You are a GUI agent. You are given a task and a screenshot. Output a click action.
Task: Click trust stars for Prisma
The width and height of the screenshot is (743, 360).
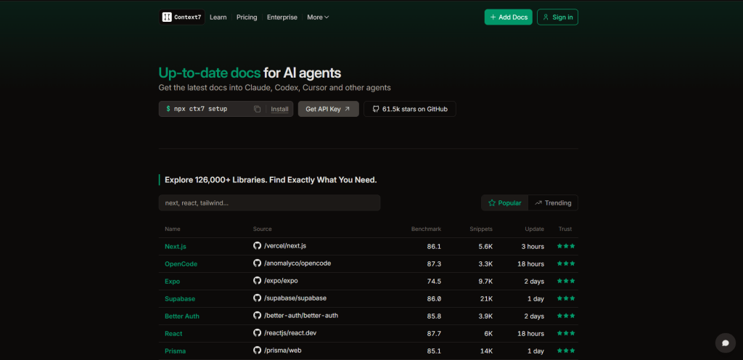tap(566, 351)
